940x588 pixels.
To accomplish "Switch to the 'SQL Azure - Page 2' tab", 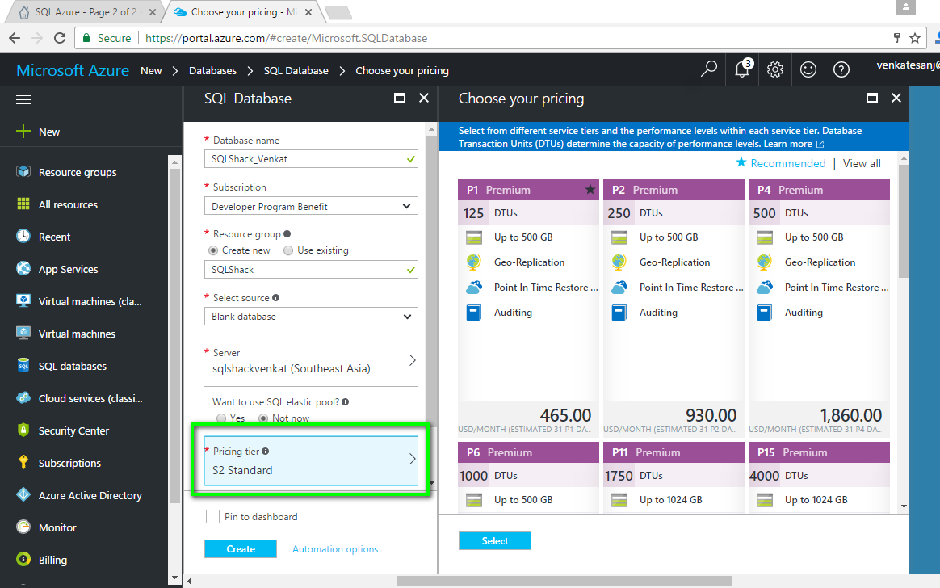I will click(x=83, y=12).
